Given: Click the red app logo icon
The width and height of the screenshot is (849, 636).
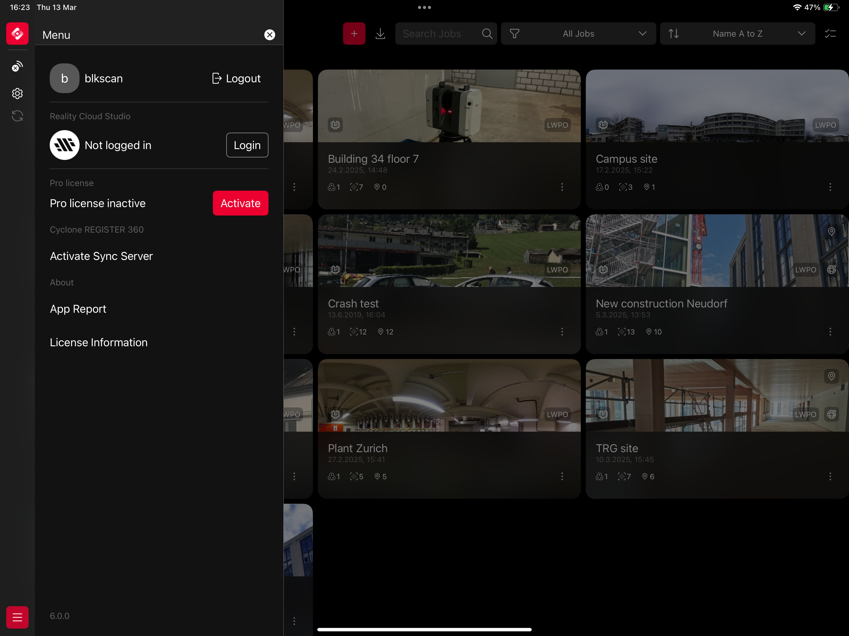Looking at the screenshot, I should [17, 33].
